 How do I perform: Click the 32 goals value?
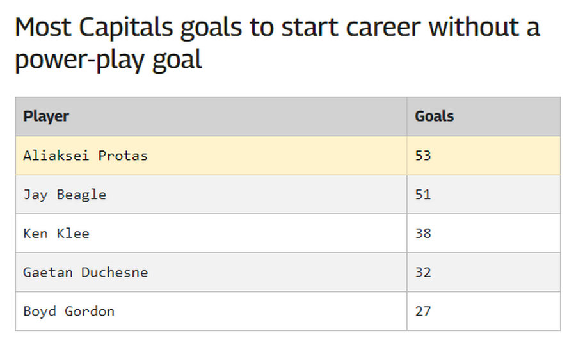[423, 272]
